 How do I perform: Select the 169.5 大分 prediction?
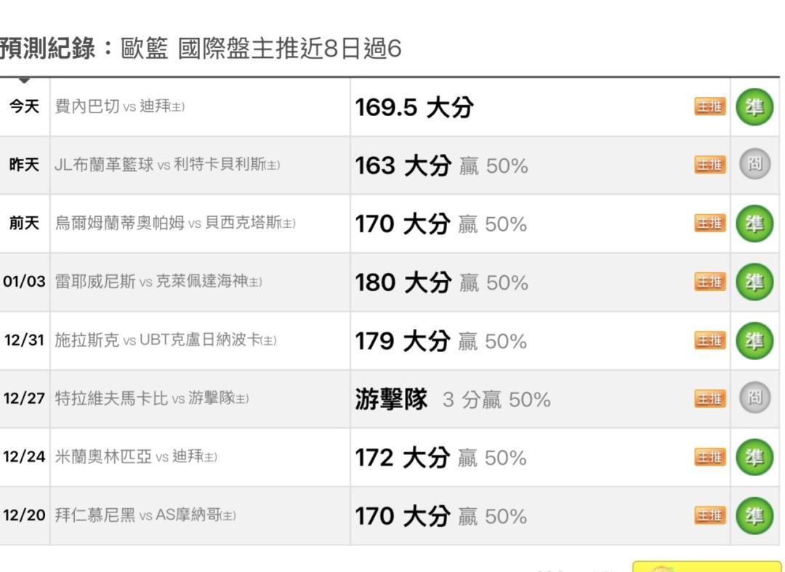pyautogui.click(x=414, y=107)
